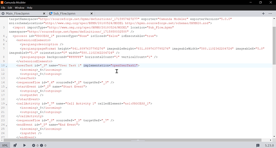Click the vertical scrollbar thumb
Viewport: 276px width, 148px height.
(x=274, y=46)
